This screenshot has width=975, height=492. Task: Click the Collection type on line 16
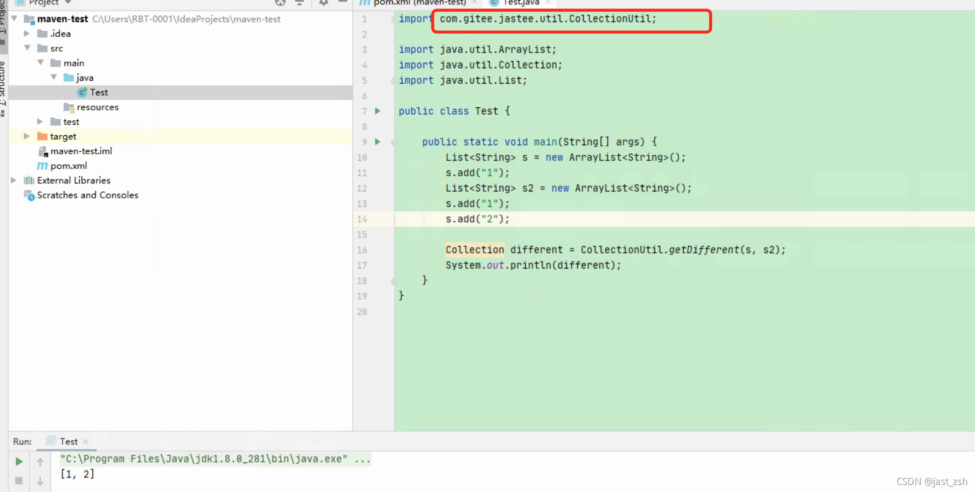(x=474, y=250)
